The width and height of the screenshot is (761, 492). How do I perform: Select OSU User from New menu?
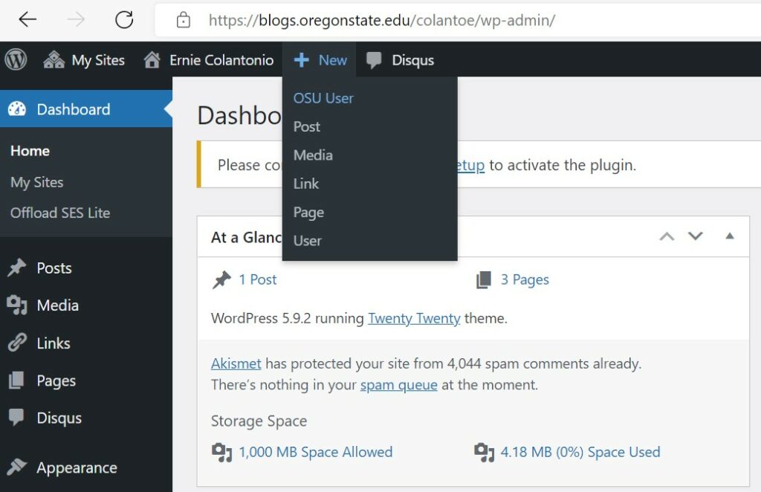coord(323,98)
